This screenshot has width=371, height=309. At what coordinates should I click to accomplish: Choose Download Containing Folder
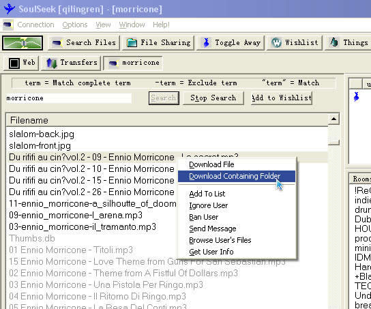(237, 176)
